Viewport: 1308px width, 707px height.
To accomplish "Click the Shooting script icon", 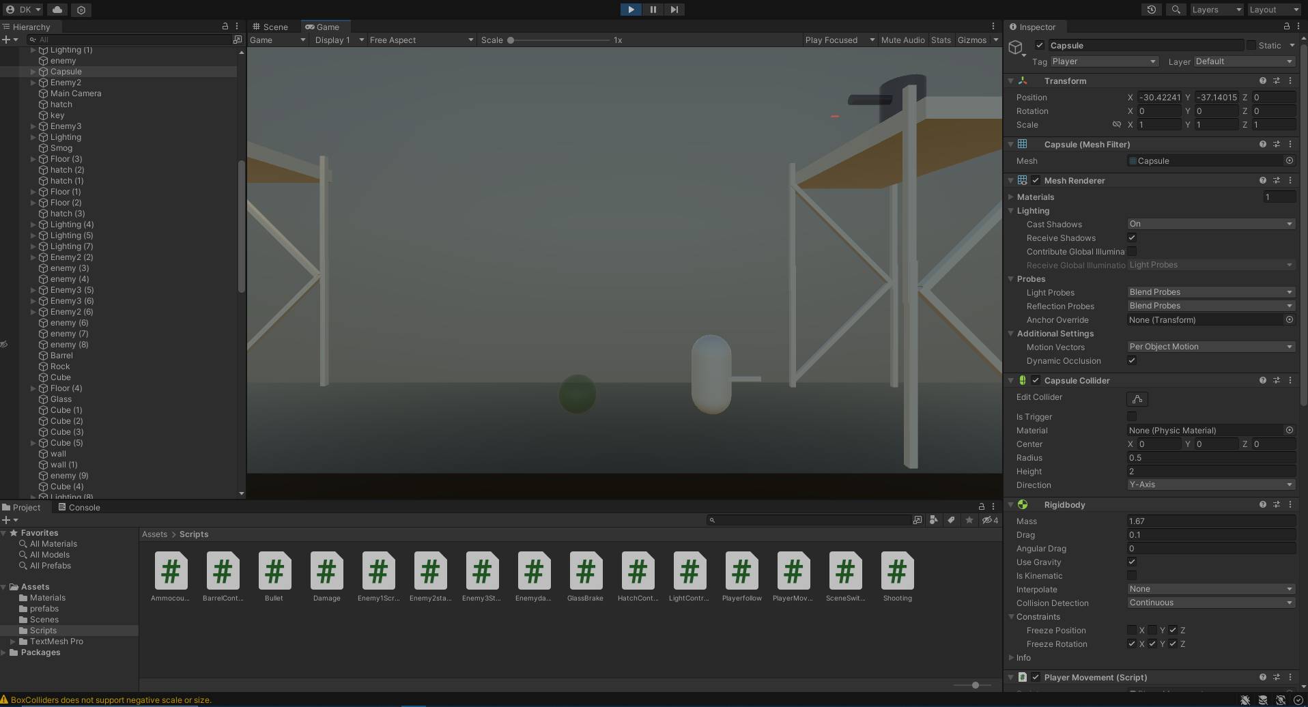I will [897, 571].
